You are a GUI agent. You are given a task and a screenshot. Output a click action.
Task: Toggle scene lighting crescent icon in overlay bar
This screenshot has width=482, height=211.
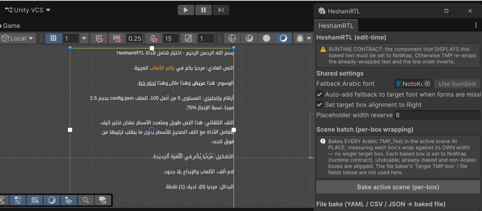click(52, 200)
